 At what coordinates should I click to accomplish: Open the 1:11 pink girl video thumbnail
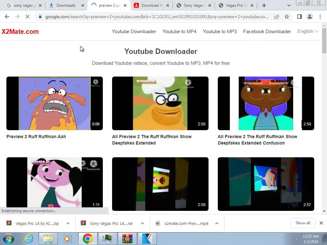pyautogui.click(x=54, y=182)
